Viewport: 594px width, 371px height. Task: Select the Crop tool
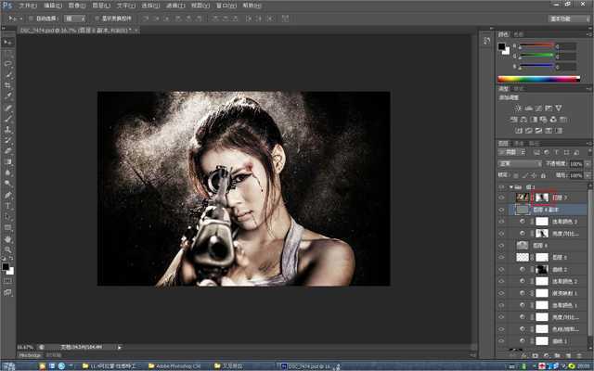coord(8,85)
